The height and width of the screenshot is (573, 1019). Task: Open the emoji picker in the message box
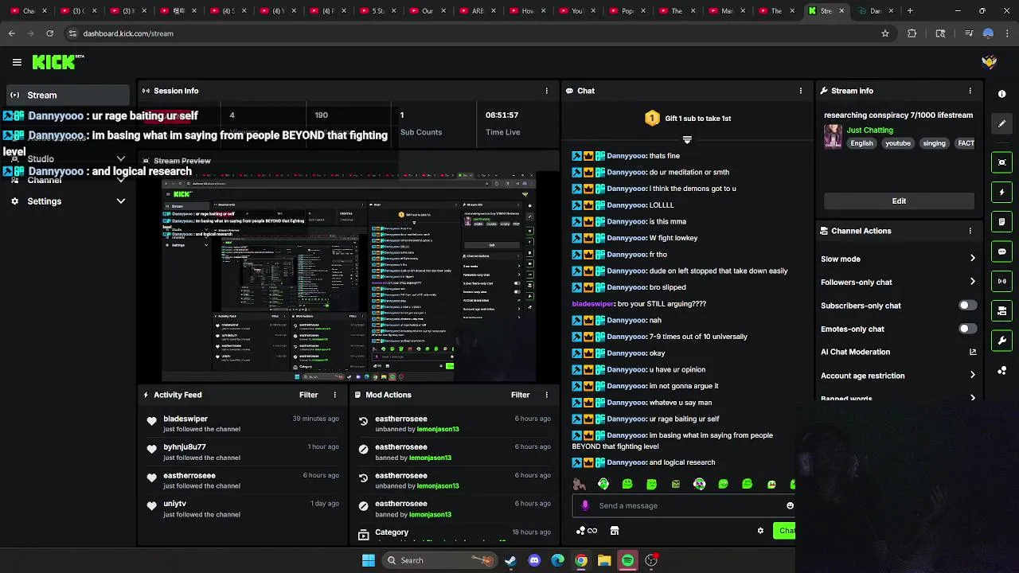790,505
